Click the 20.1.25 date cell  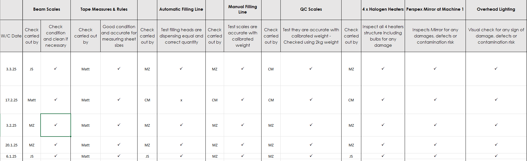[x=11, y=145]
